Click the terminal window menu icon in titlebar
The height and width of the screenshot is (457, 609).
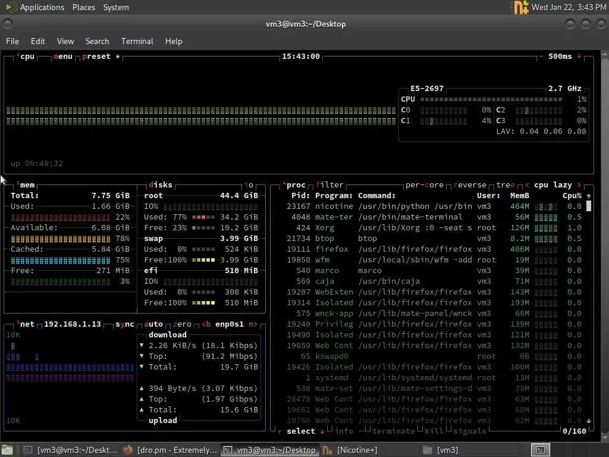point(7,24)
